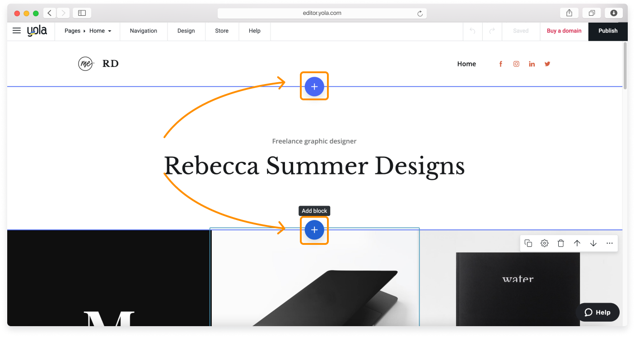This screenshot has width=635, height=337.
Task: Expand the Pages Home dropdown
Action: 88,31
